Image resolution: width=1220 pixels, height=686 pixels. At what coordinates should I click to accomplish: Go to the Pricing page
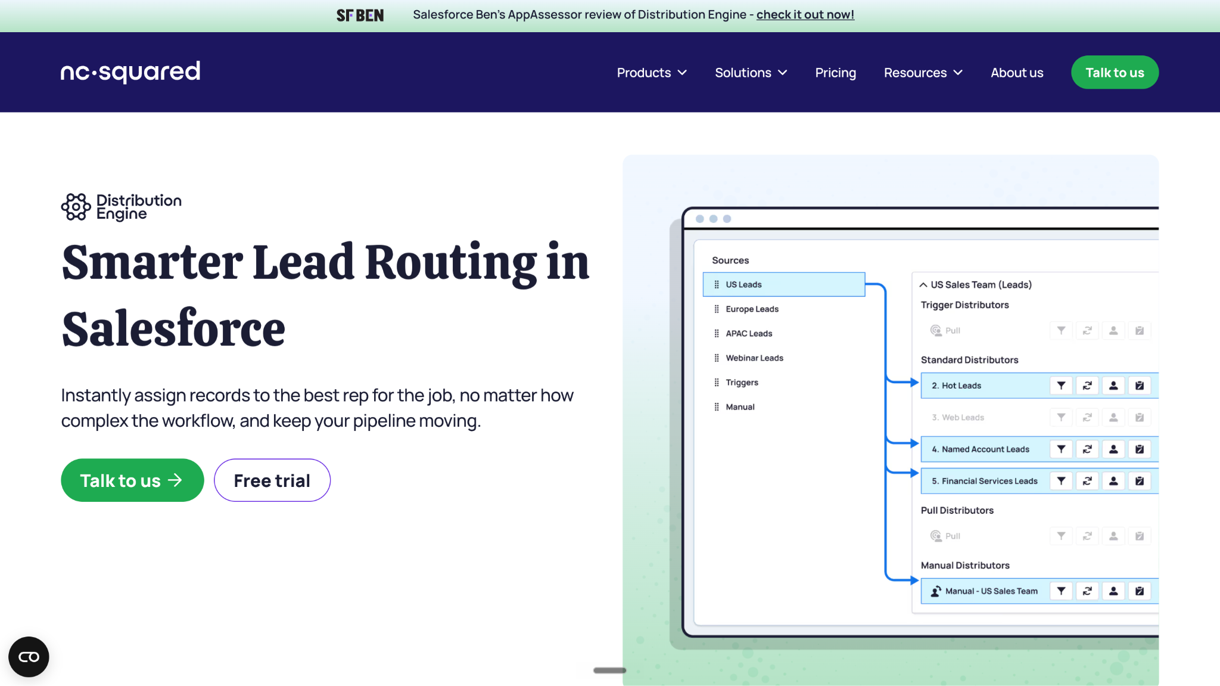(836, 73)
